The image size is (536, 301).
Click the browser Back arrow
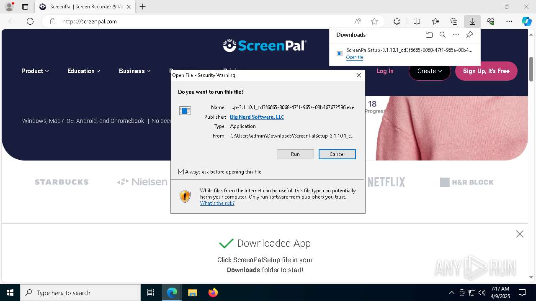tap(12, 21)
